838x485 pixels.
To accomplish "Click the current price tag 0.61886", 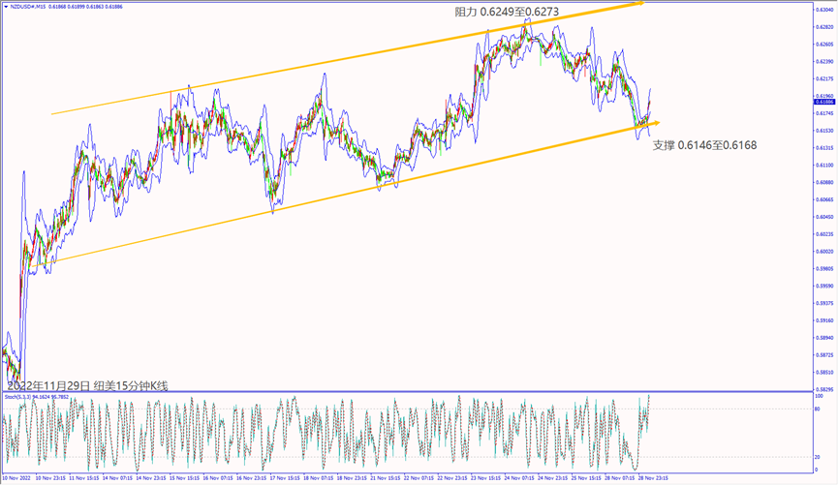I will point(824,101).
